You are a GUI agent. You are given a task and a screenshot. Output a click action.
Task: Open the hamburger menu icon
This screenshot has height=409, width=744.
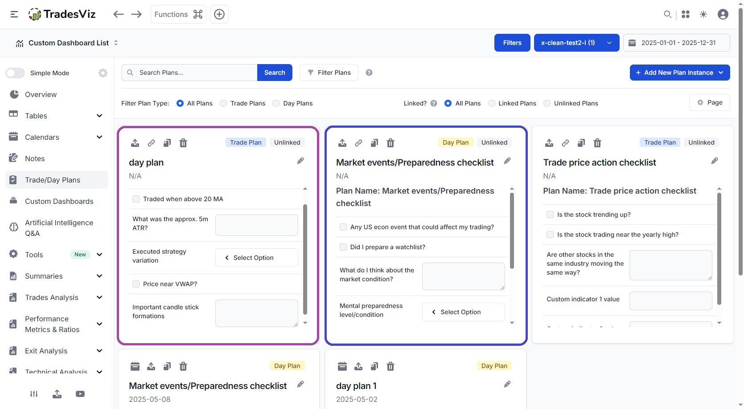coord(14,14)
